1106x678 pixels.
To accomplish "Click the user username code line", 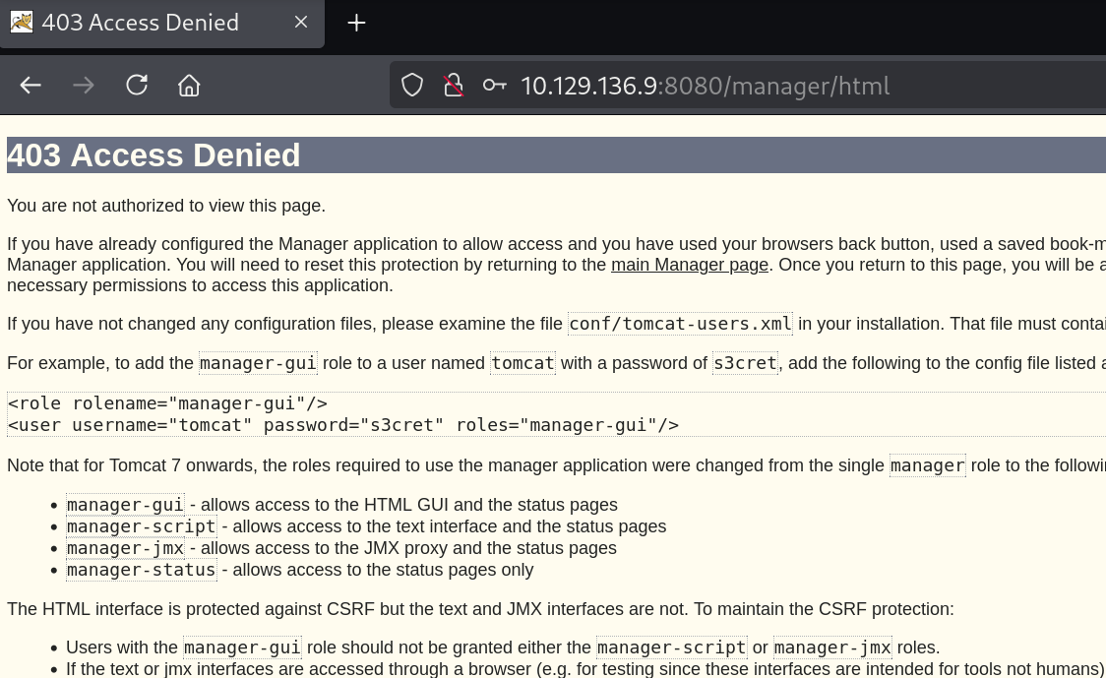I will click(342, 425).
